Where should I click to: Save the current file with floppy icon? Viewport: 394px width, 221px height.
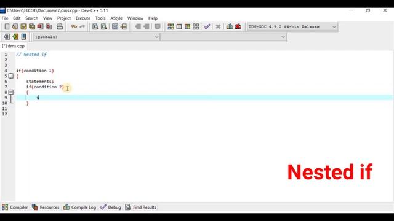tap(23, 26)
